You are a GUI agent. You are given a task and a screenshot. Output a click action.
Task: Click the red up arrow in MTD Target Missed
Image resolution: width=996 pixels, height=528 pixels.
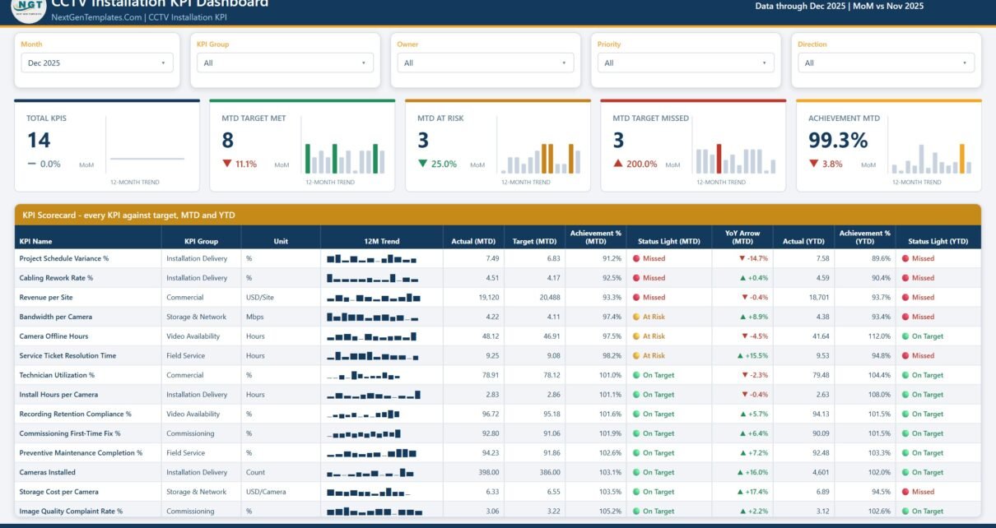coord(618,164)
